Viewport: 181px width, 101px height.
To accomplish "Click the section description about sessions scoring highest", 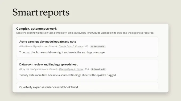I will pyautogui.click(x=85, y=33).
